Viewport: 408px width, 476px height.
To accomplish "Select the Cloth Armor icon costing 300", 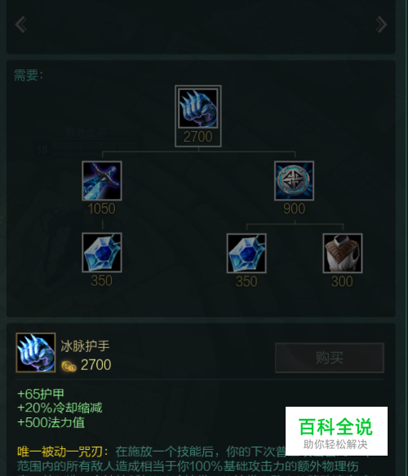I will coord(343,253).
